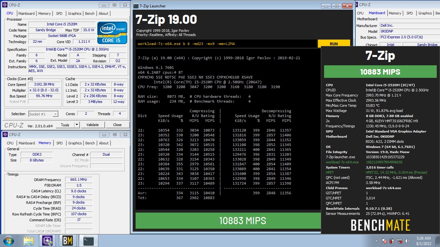The height and width of the screenshot is (247, 440).
Task: Click the Channel # value 'Dual'
Action: pos(106,154)
